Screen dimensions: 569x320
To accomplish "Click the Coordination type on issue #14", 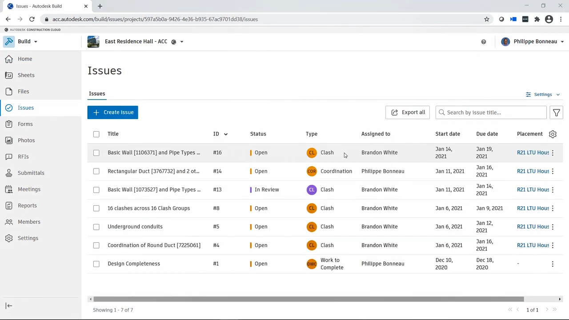I will pyautogui.click(x=336, y=171).
